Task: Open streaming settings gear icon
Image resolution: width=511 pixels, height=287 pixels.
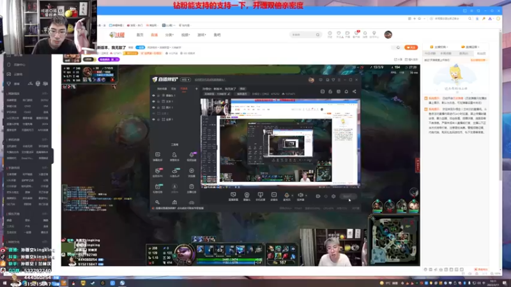Action: 333,196
